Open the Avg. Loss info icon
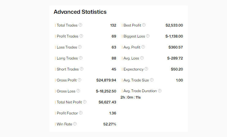Screen dimensions: 227x137 click(142, 58)
